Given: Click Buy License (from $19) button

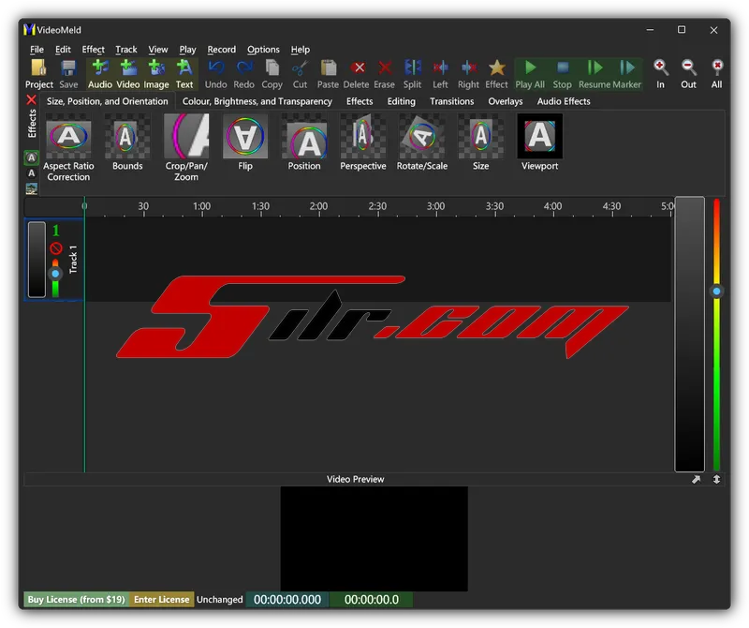Looking at the screenshot, I should click(x=77, y=599).
